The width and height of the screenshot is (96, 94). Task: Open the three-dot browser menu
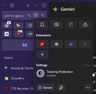coord(5,5)
